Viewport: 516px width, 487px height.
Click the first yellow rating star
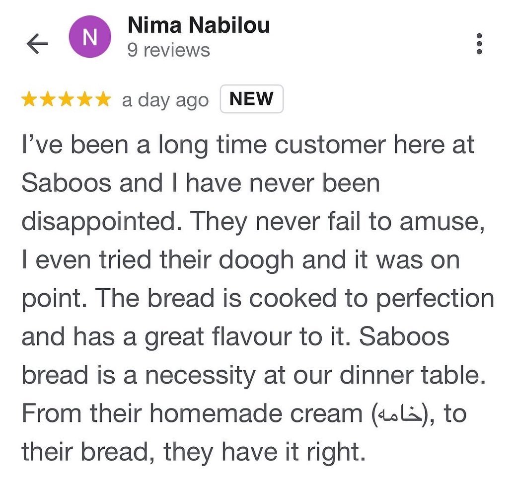tap(29, 99)
